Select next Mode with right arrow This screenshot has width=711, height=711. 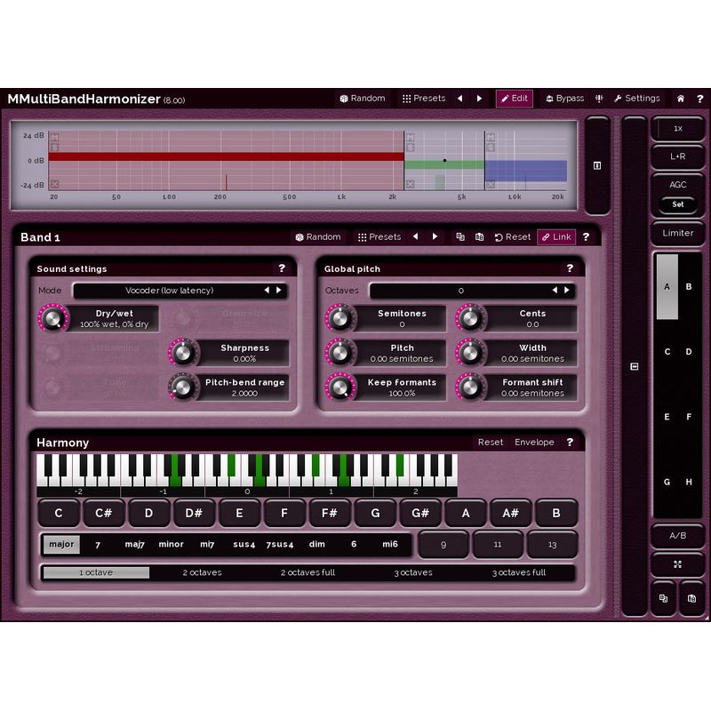tap(279, 291)
